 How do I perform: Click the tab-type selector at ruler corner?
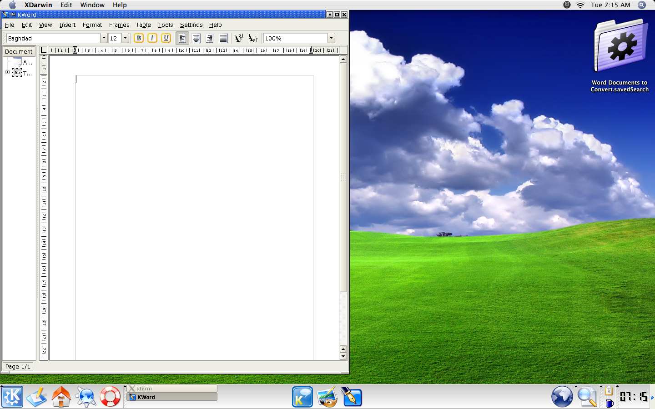[44, 50]
